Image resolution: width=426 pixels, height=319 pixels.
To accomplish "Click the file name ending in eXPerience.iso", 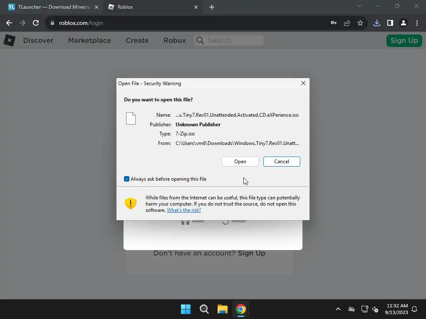I will pyautogui.click(x=237, y=115).
